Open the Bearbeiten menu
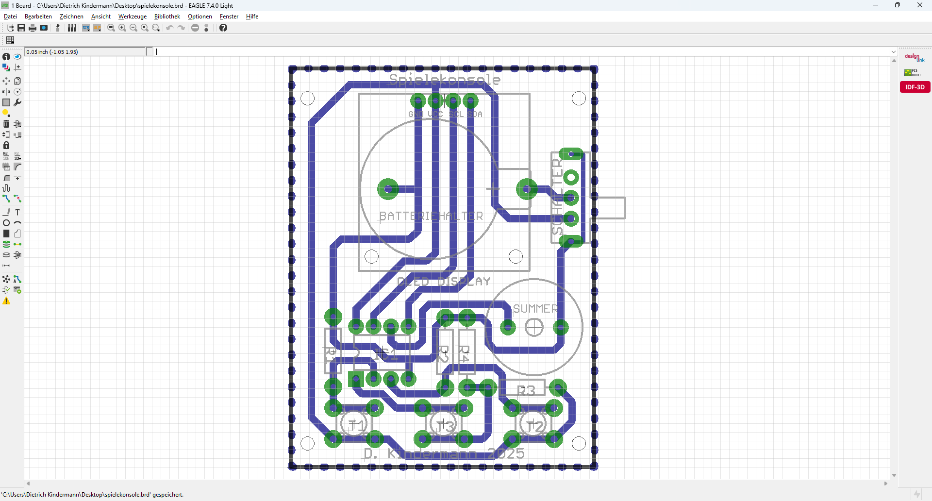932x501 pixels. click(38, 17)
